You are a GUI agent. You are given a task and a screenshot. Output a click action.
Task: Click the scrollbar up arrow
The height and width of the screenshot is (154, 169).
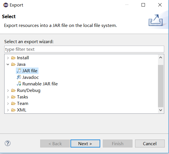click(x=161, y=58)
